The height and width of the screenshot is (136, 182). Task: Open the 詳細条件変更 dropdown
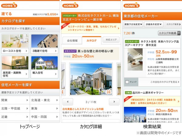click(154, 24)
